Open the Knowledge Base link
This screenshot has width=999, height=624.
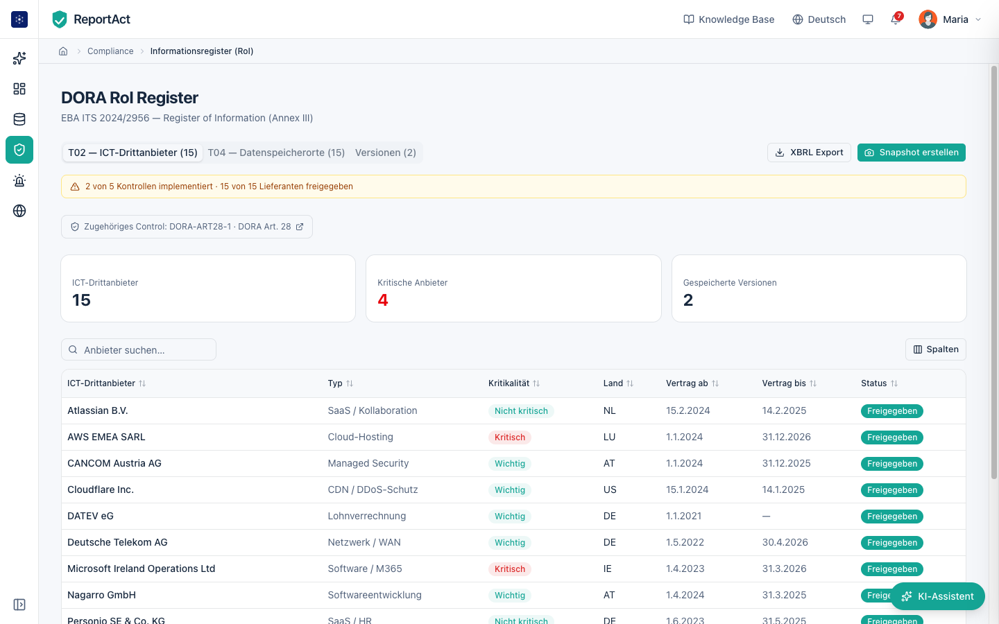(729, 19)
